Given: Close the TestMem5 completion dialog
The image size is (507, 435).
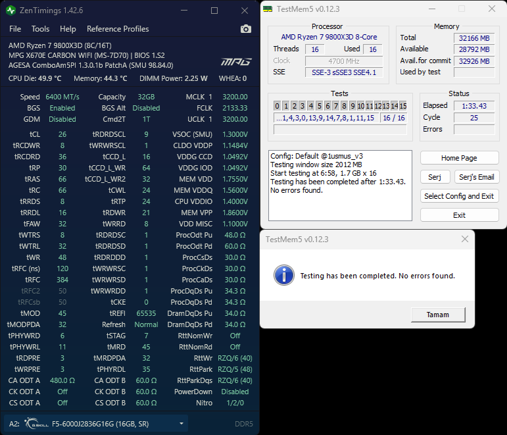Looking at the screenshot, I should pyautogui.click(x=465, y=239).
